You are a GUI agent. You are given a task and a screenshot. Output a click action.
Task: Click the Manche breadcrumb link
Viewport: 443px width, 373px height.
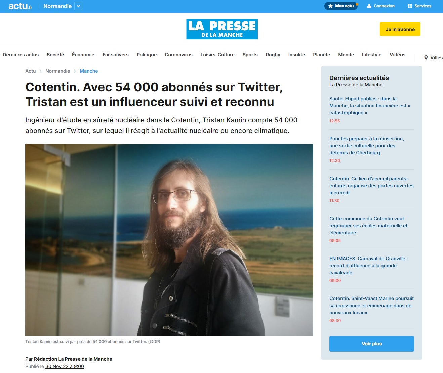pyautogui.click(x=89, y=71)
